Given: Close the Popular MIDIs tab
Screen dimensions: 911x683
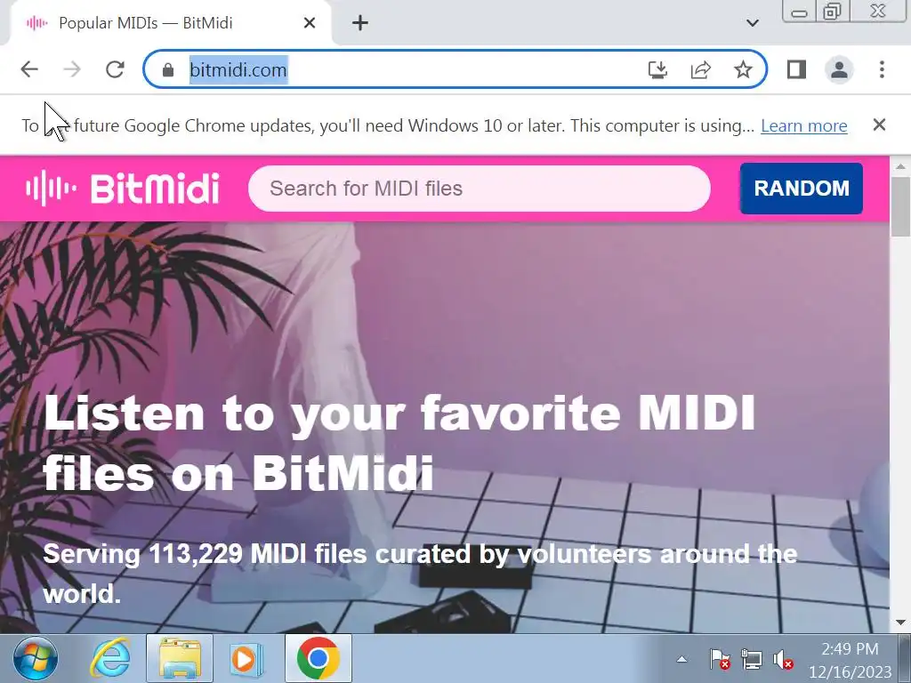Looking at the screenshot, I should (x=310, y=22).
